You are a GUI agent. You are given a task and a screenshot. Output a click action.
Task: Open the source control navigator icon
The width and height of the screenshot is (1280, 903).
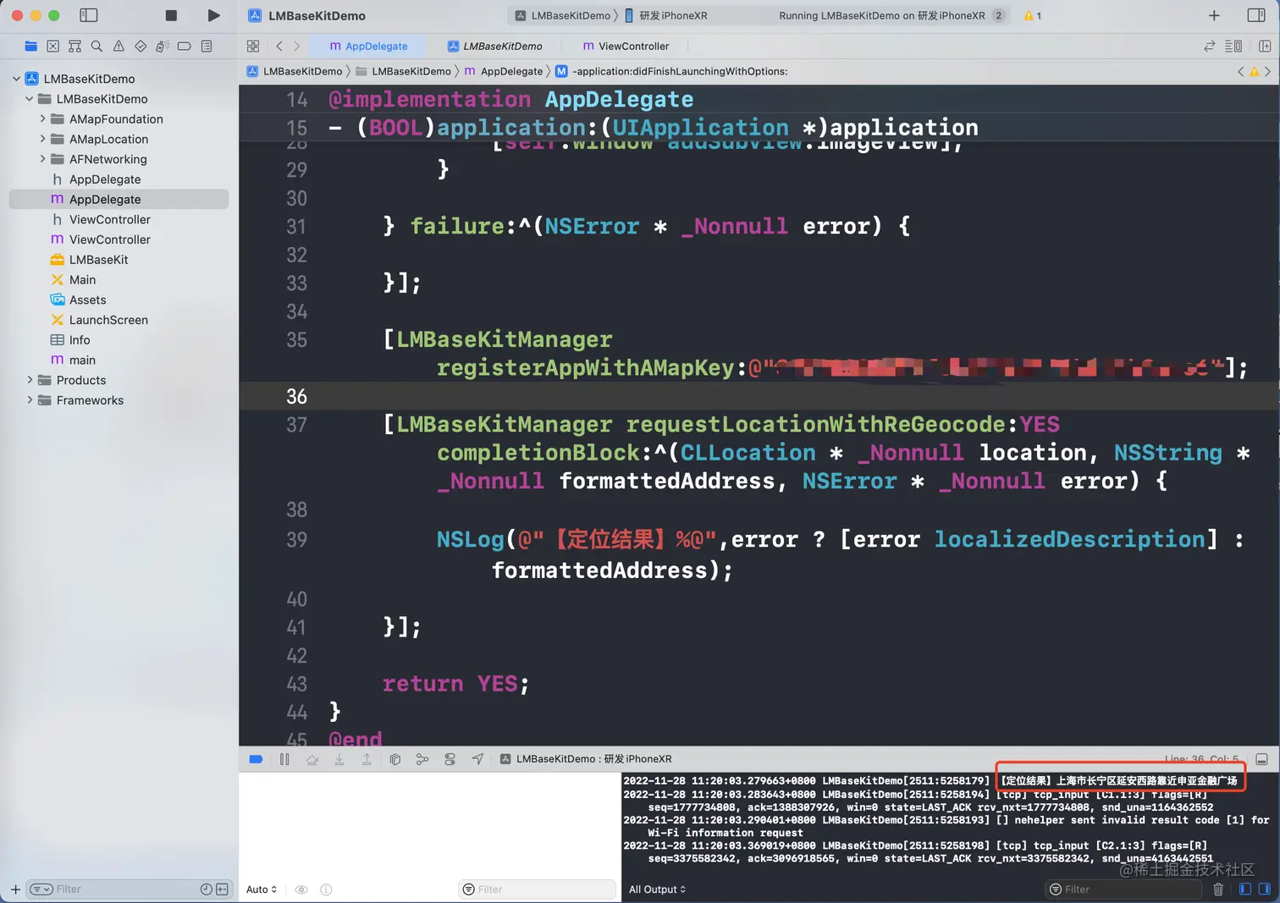pyautogui.click(x=53, y=47)
